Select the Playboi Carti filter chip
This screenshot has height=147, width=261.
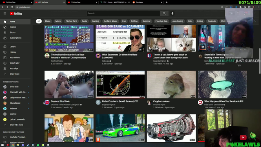click(x=71, y=21)
